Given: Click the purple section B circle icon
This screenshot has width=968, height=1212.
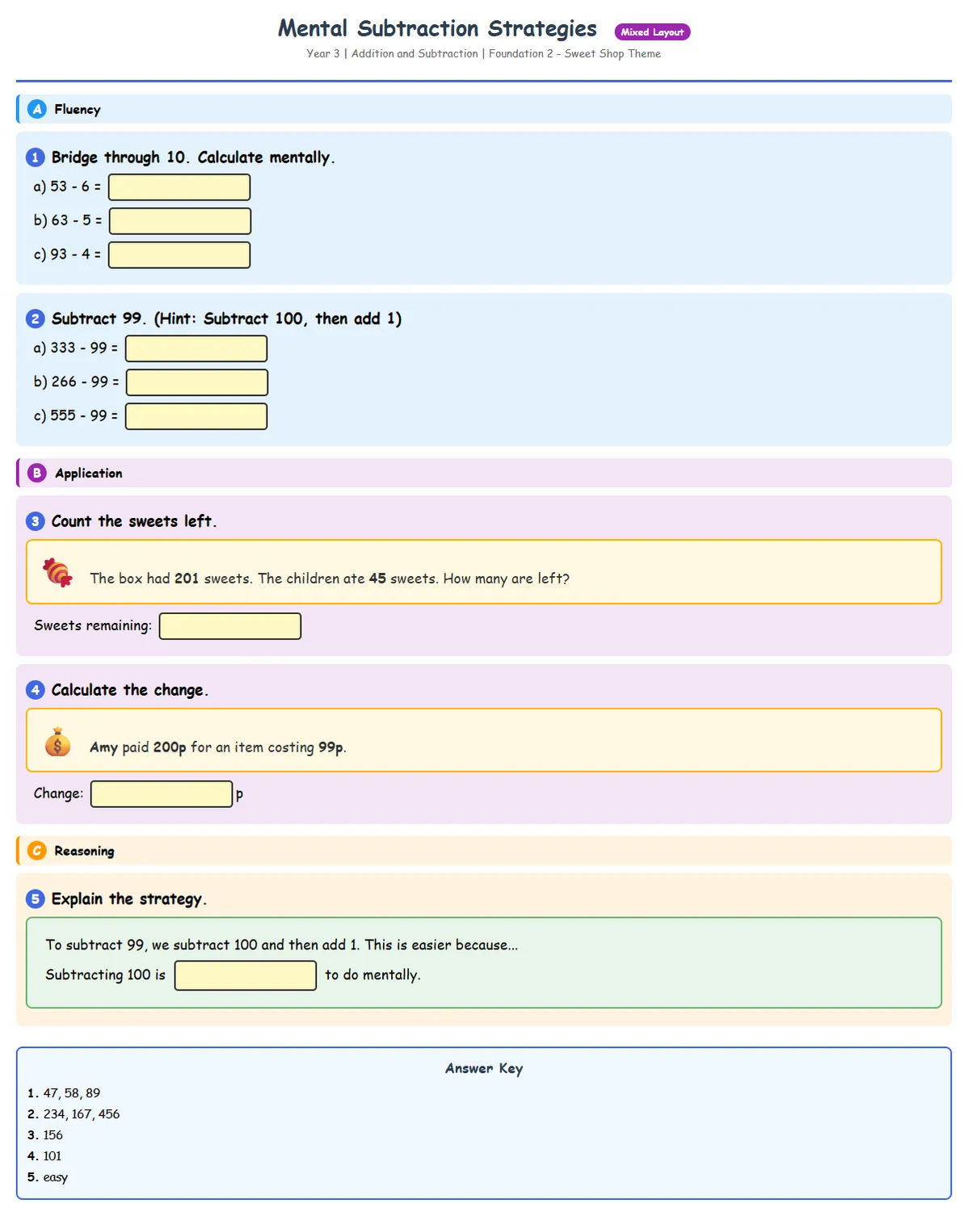Looking at the screenshot, I should pos(37,473).
